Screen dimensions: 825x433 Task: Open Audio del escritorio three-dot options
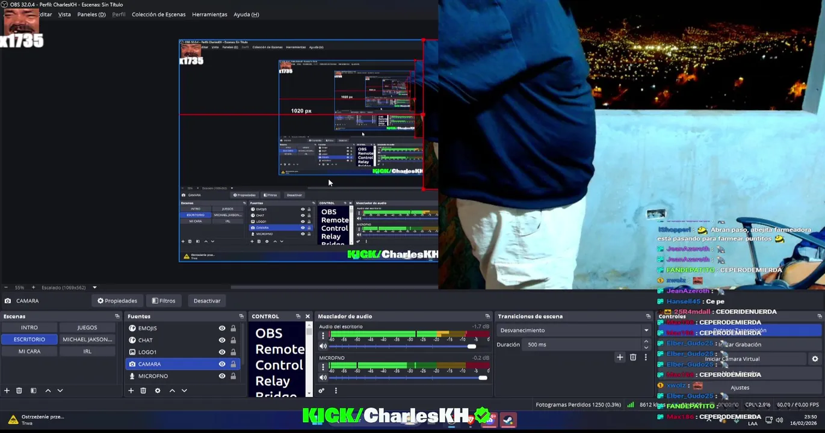coord(323,336)
